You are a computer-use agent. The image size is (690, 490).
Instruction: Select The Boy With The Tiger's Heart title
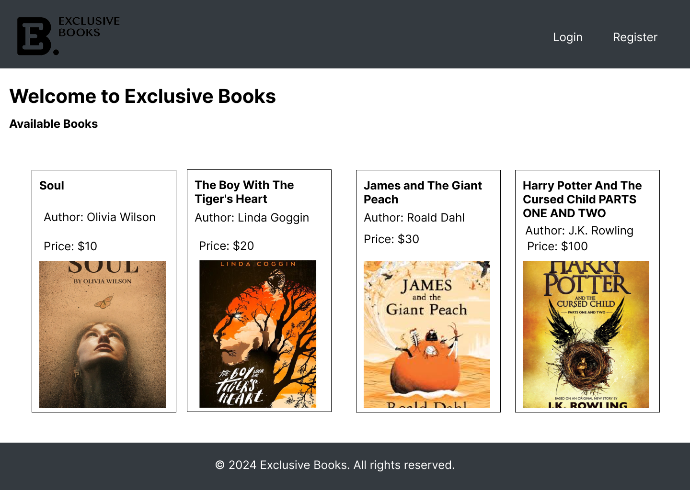[244, 192]
